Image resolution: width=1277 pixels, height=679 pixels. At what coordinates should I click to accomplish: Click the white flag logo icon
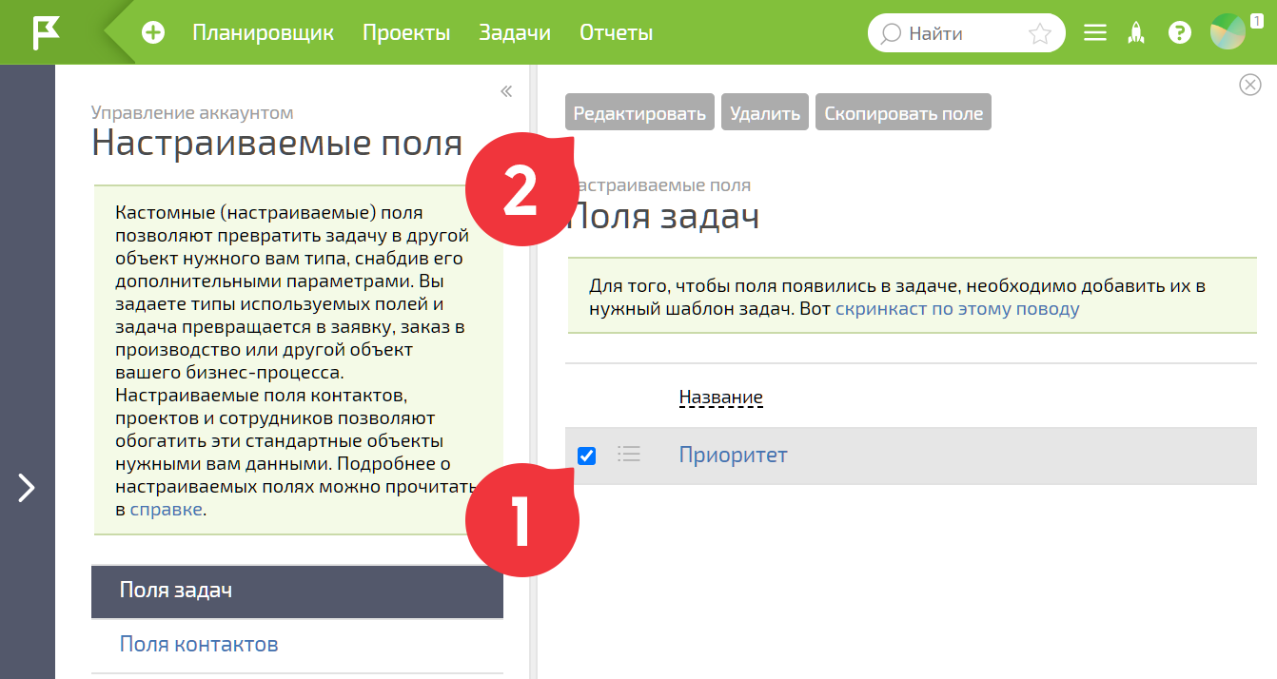coord(46,32)
